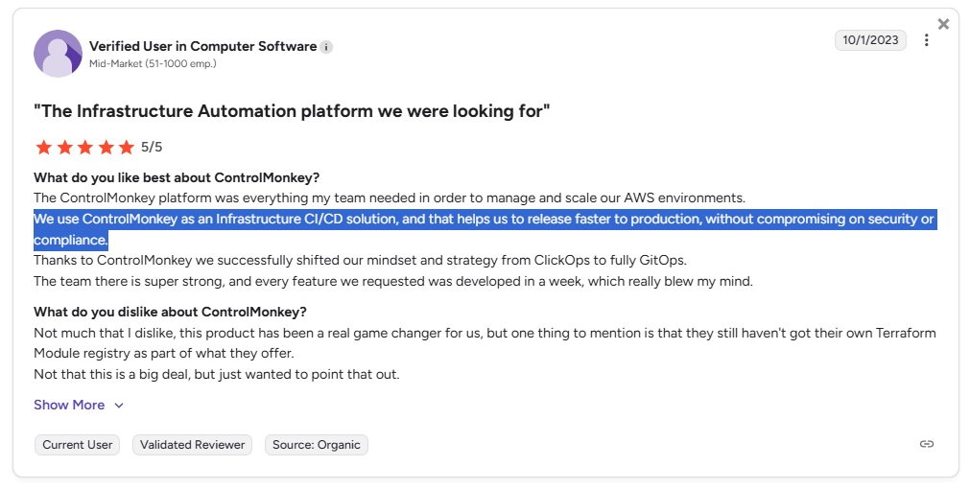This screenshot has height=489, width=970.
Task: Click the info icon beside Verified User
Action: pyautogui.click(x=326, y=47)
